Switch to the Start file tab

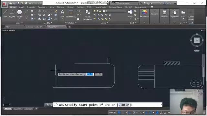point(8,27)
